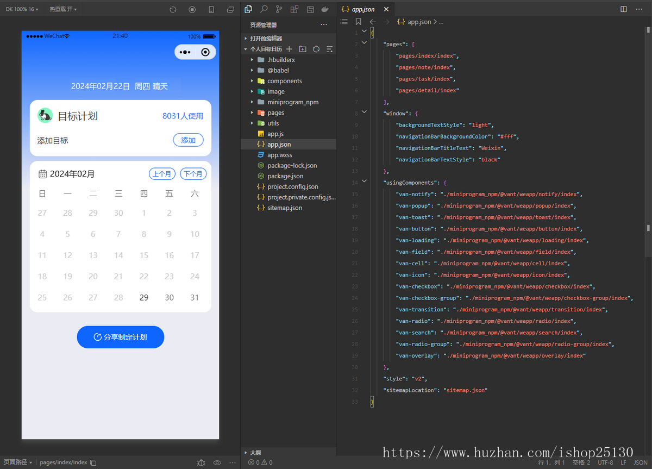Expand the @babel folder
Screen dimensions: 652x469
[x=289, y=70]
